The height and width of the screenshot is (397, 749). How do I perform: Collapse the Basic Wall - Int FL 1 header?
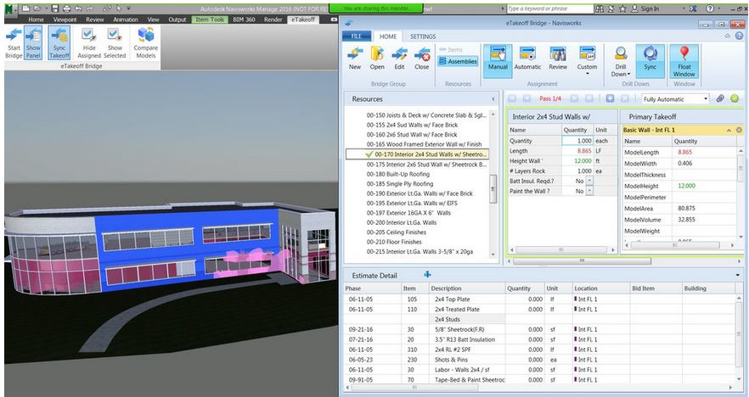(x=729, y=131)
